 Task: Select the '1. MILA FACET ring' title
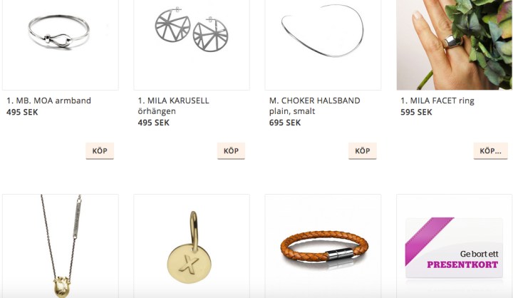tap(437, 101)
